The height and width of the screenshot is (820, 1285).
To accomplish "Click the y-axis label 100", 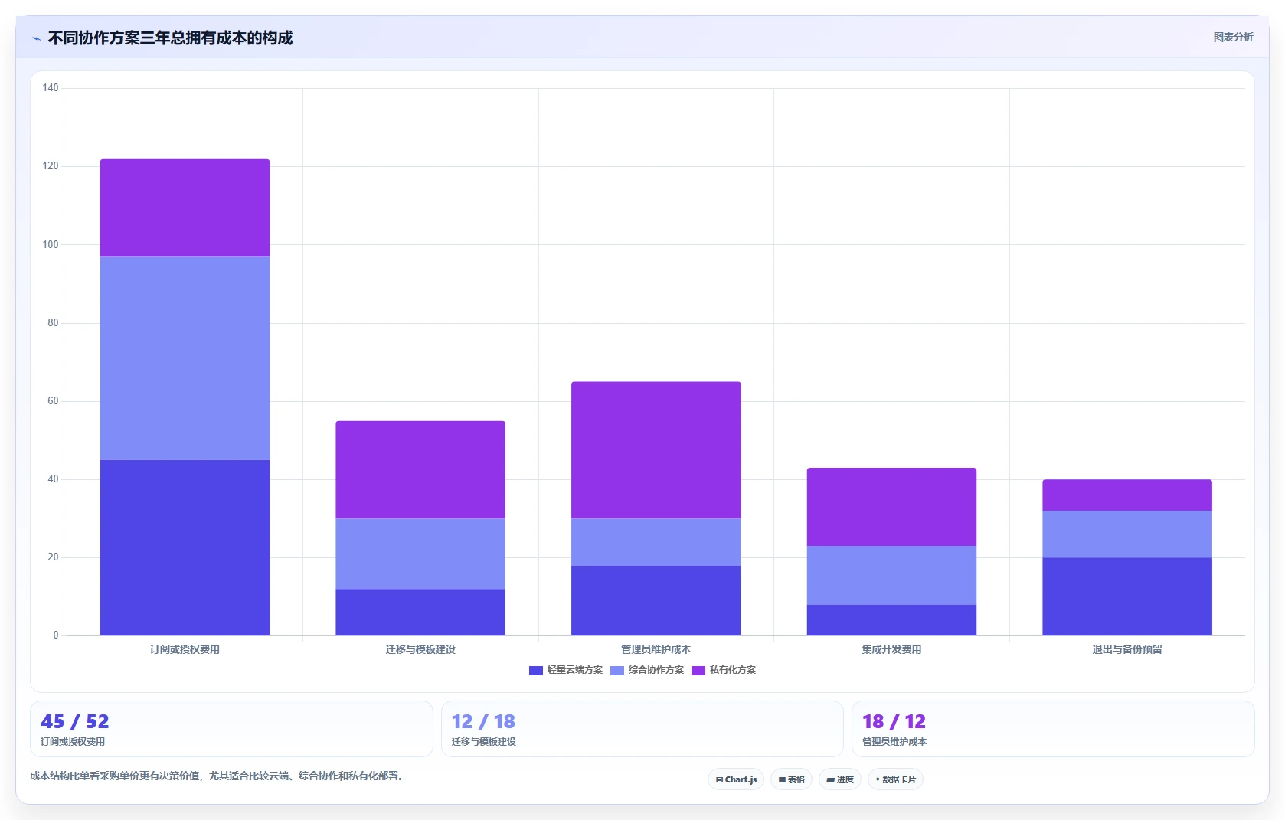I will tap(51, 244).
